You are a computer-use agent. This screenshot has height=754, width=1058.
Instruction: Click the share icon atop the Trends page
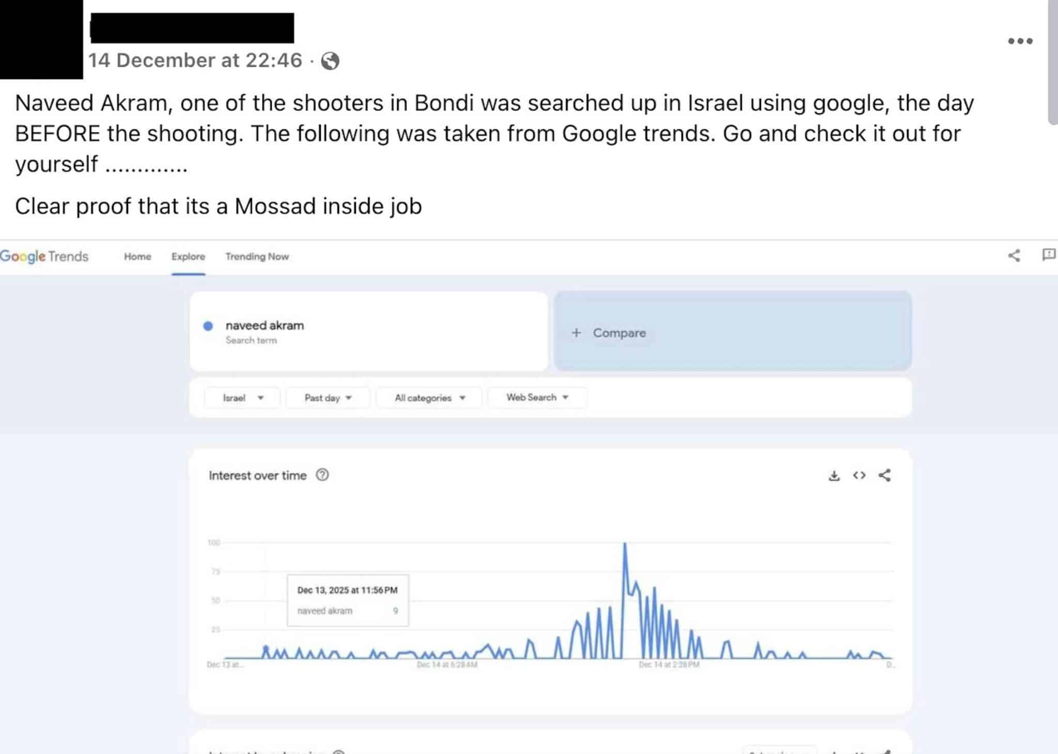coord(1014,255)
